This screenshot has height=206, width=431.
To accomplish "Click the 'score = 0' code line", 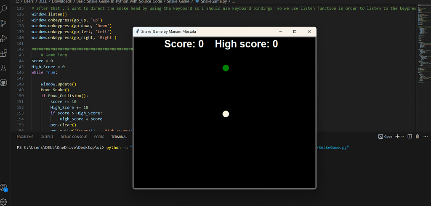I will pyautogui.click(x=42, y=61).
